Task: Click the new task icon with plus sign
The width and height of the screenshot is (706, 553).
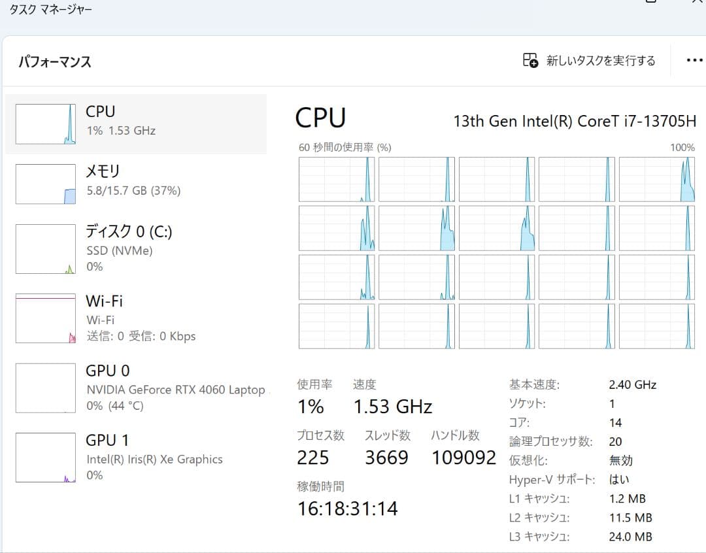Action: click(x=530, y=59)
